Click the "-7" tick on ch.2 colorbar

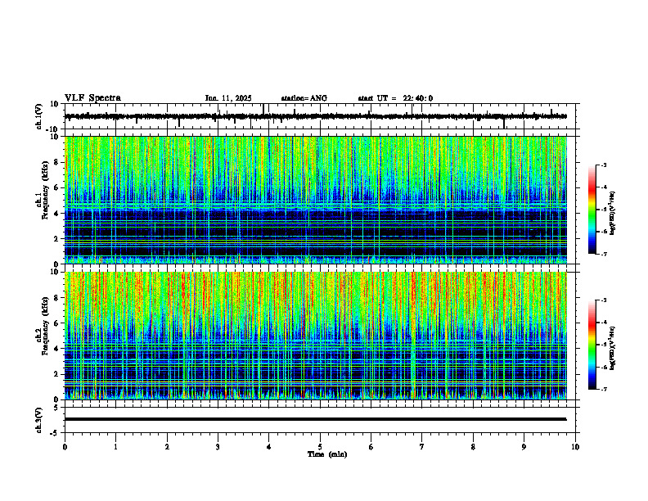pos(603,389)
